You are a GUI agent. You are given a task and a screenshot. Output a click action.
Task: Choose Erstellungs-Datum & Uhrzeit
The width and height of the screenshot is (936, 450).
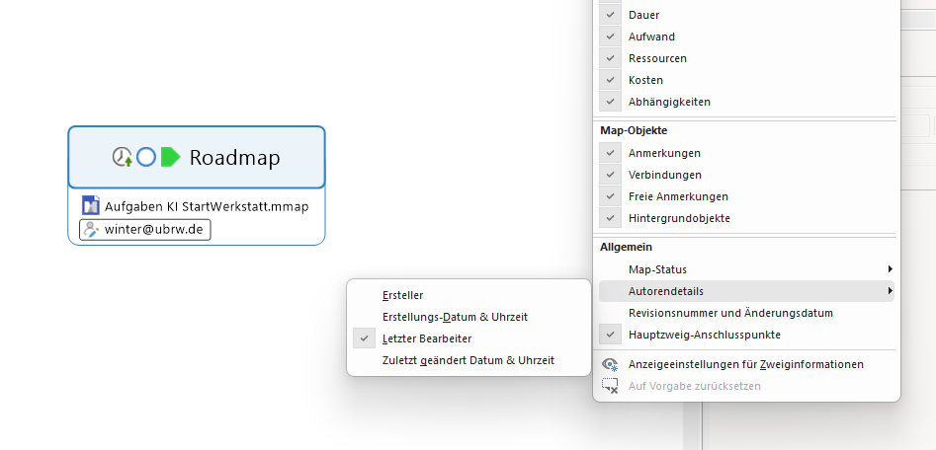coord(455,317)
